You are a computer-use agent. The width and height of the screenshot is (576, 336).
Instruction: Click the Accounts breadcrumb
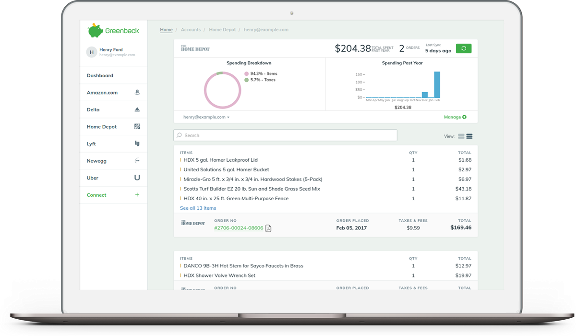point(191,30)
